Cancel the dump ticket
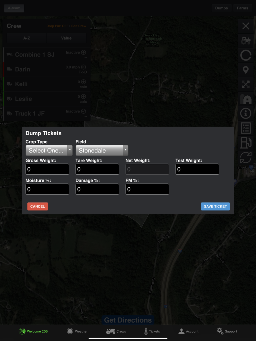Screen dimensions: 256x341 (x=38, y=206)
